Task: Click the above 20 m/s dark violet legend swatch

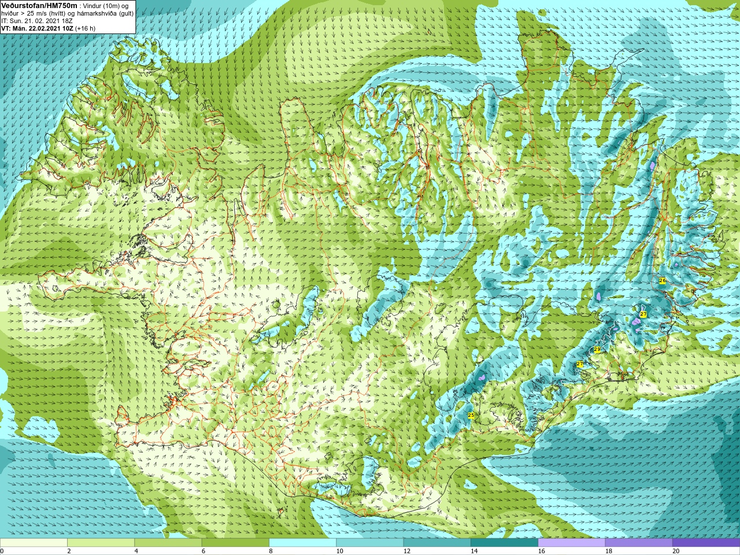Action: coord(706,542)
